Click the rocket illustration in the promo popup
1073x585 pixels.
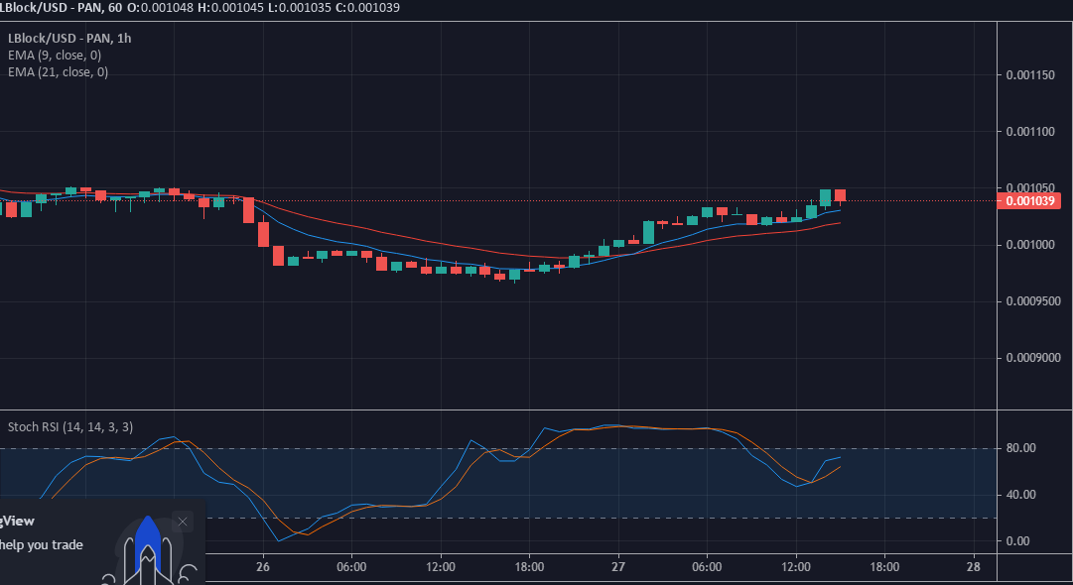point(149,551)
